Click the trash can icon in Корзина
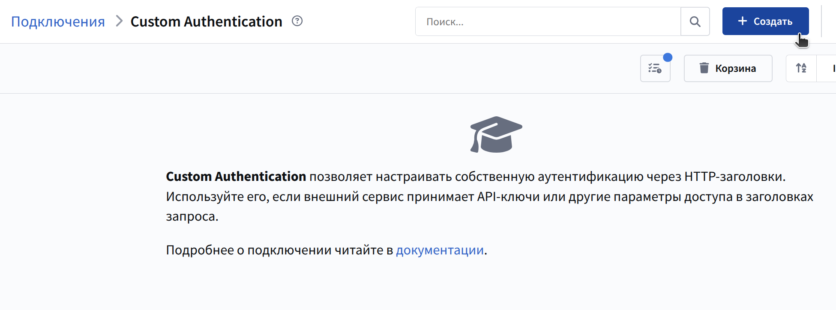This screenshot has width=836, height=310. coord(704,68)
